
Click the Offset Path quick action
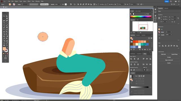pyautogui.click(x=163, y=54)
